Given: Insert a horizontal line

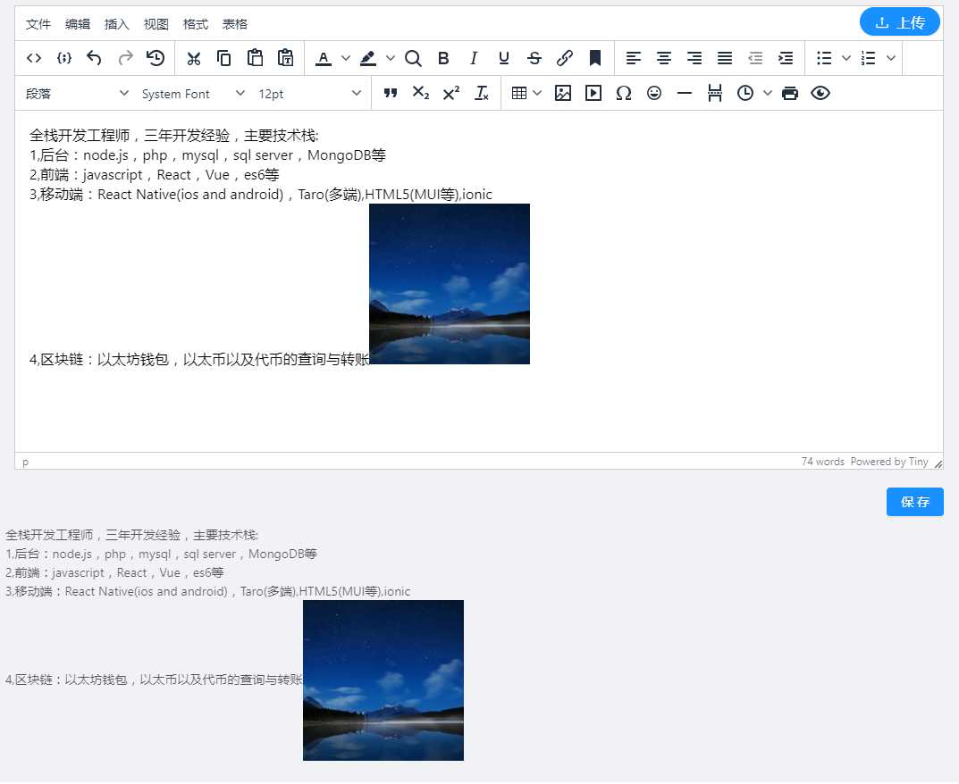Looking at the screenshot, I should tap(685, 93).
